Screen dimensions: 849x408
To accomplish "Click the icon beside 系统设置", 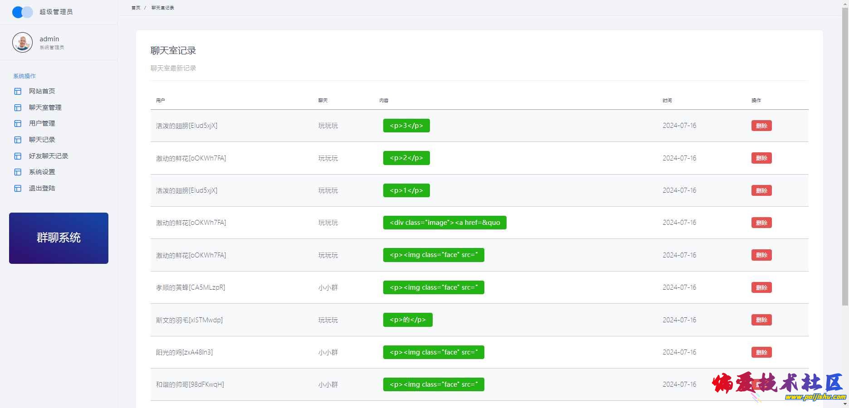I will [x=18, y=172].
